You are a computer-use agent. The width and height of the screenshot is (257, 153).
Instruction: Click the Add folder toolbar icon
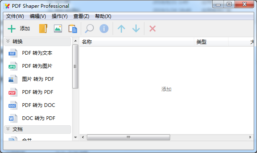43,29
